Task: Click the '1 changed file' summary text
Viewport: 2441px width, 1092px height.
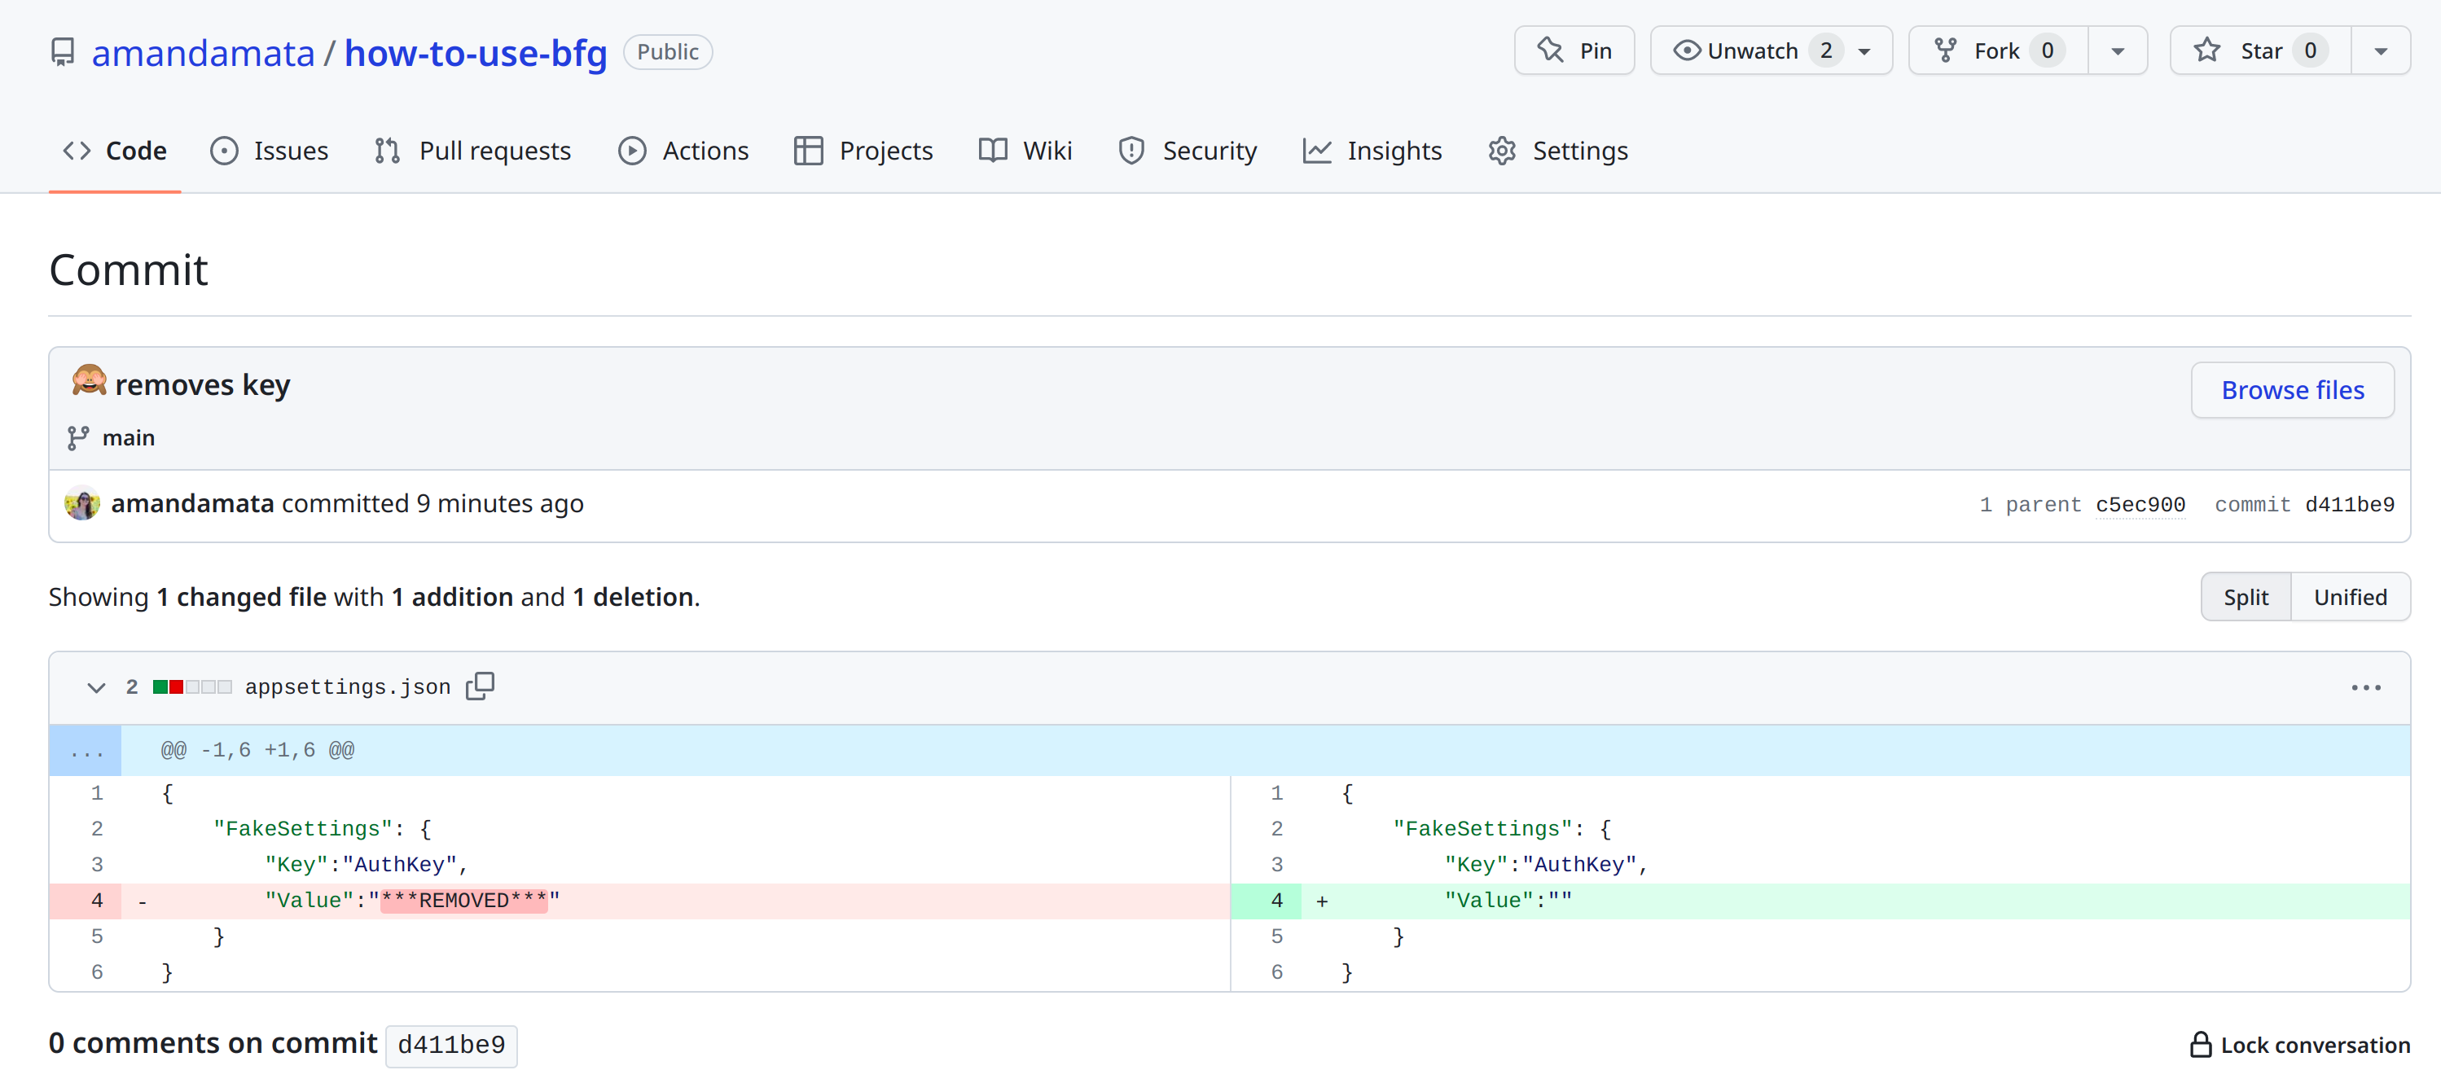Action: 241,597
